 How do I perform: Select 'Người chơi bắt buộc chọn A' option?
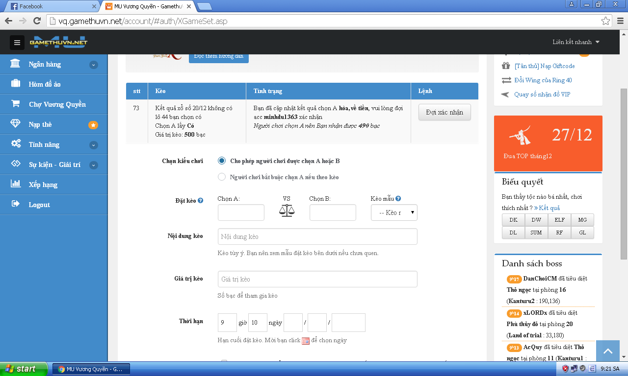[222, 177]
